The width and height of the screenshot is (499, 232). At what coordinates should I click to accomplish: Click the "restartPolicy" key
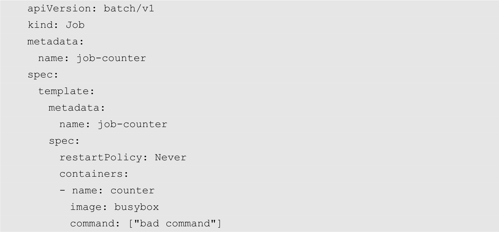pyautogui.click(x=101, y=157)
